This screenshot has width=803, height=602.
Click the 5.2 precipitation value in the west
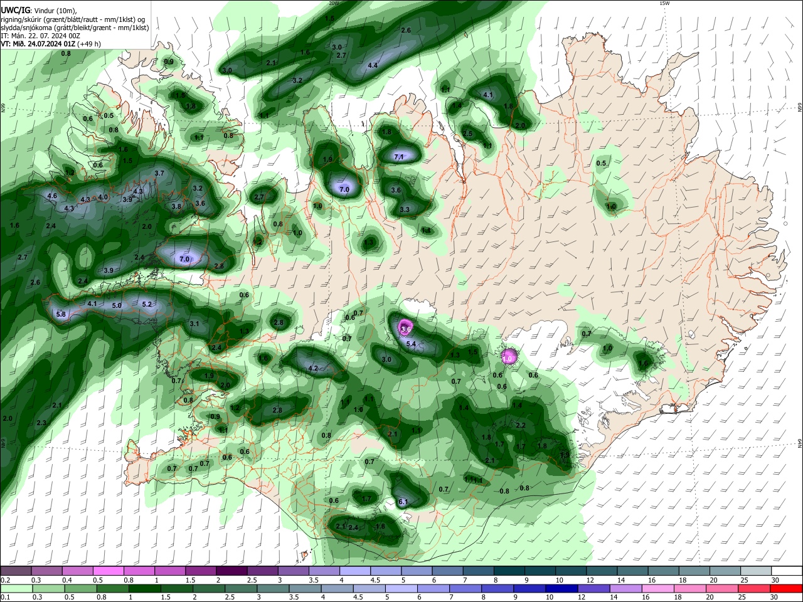tap(147, 304)
